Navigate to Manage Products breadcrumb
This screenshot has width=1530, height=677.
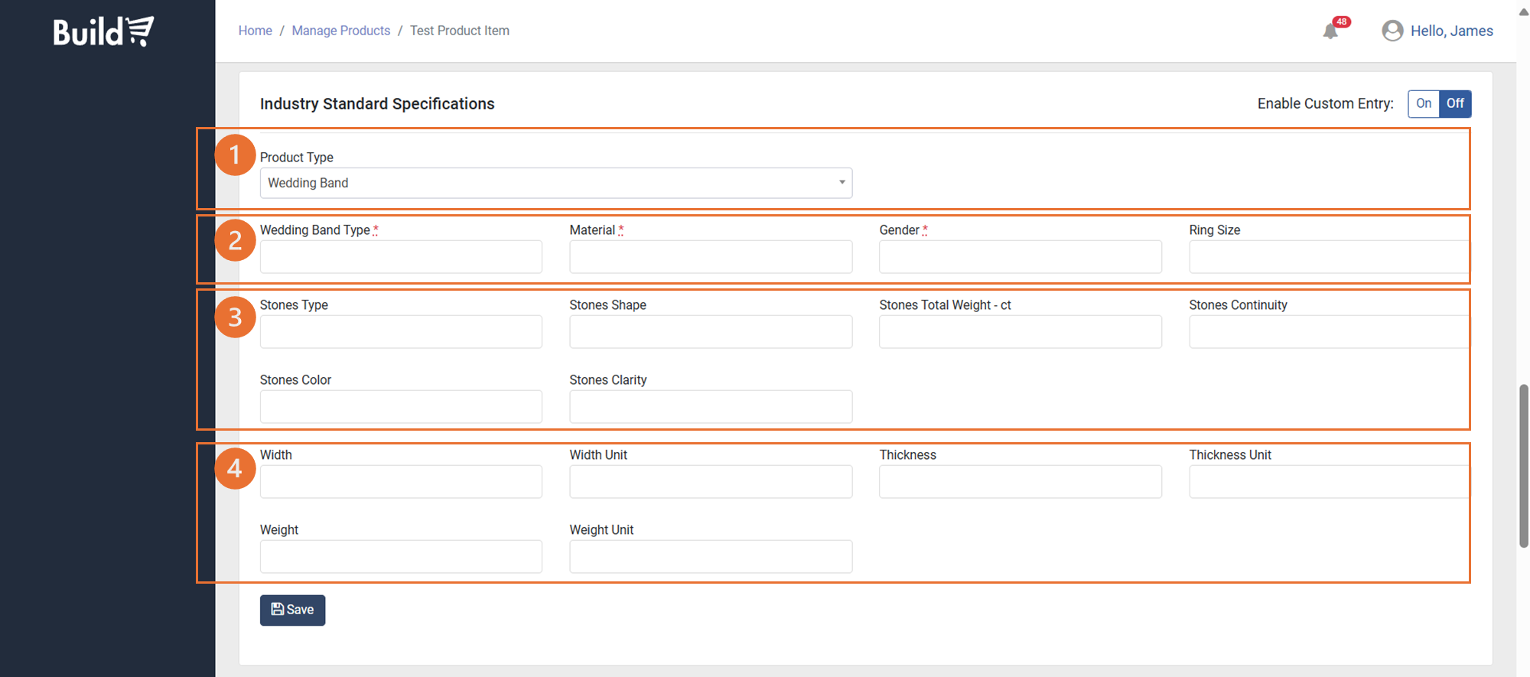[340, 31]
